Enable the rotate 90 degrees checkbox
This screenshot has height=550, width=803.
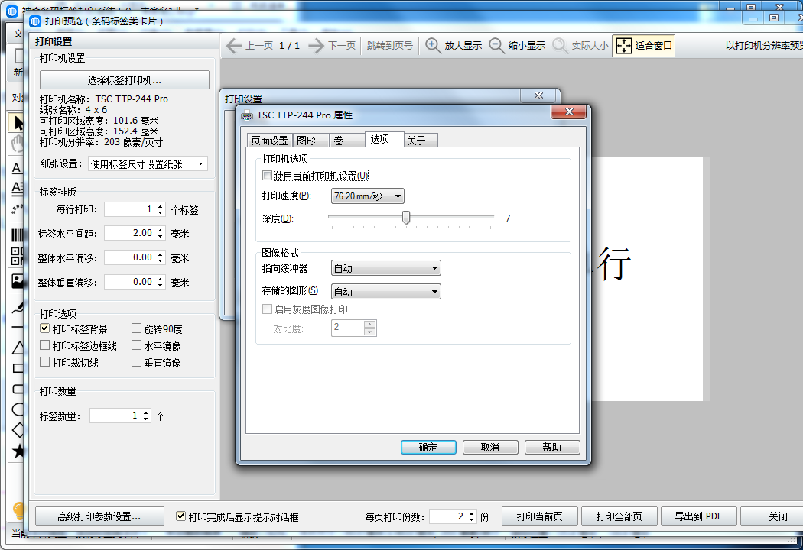pyautogui.click(x=137, y=329)
